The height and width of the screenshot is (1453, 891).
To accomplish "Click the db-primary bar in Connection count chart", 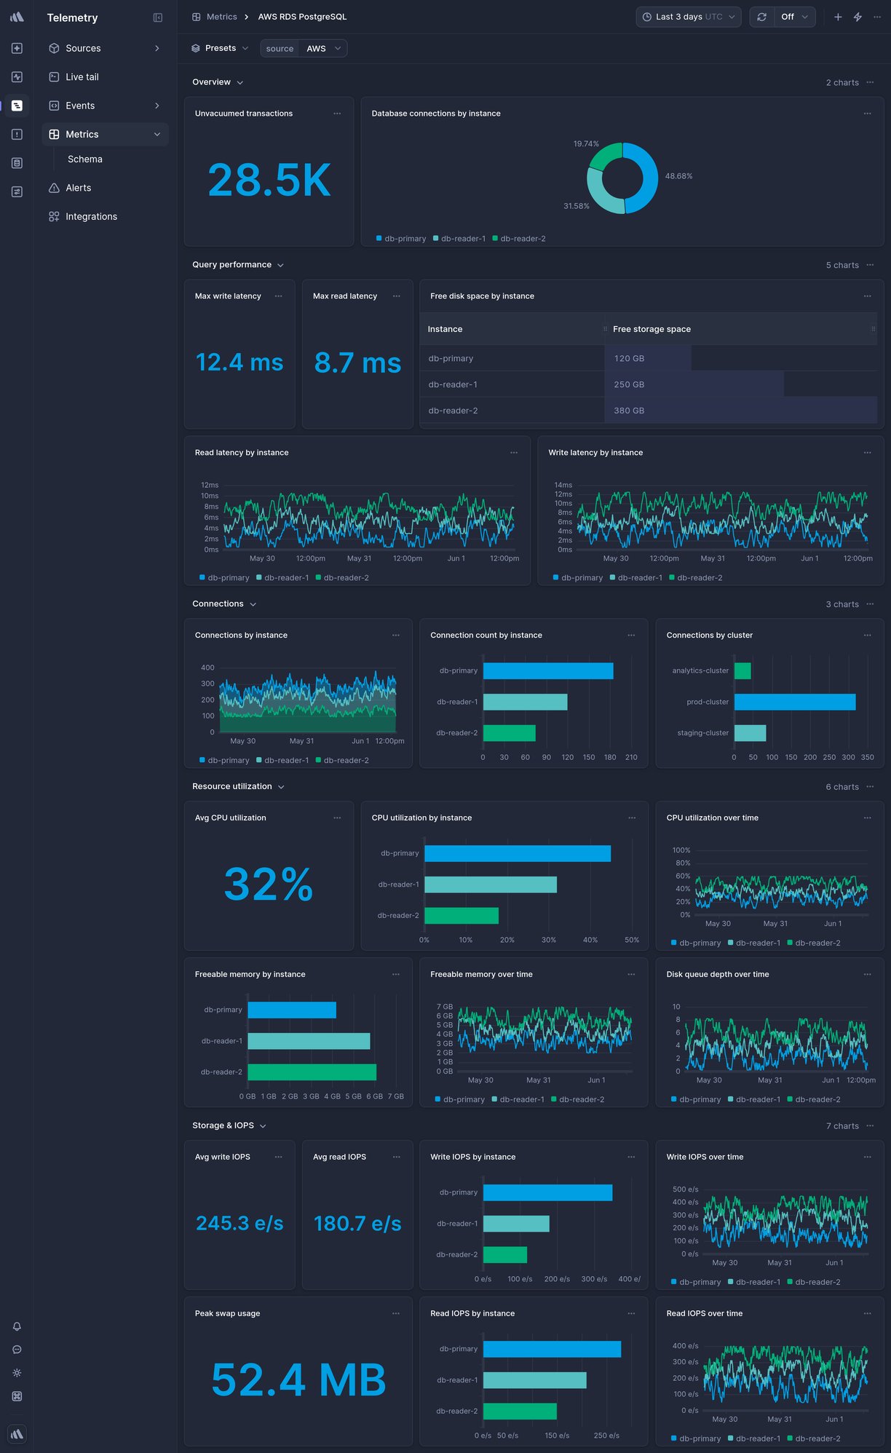I will [548, 670].
